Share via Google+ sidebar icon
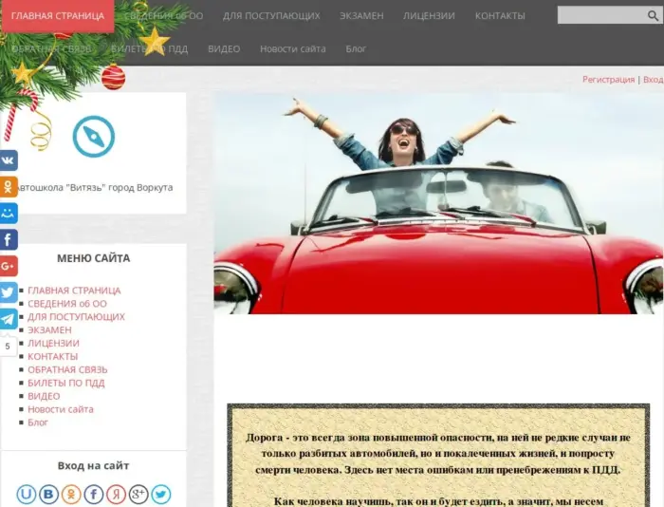 pos(8,266)
